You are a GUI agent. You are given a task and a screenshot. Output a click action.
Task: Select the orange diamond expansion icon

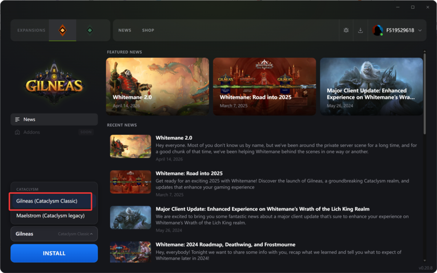point(62,30)
